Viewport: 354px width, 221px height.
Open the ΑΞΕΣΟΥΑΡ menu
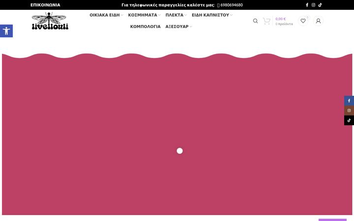click(x=177, y=27)
